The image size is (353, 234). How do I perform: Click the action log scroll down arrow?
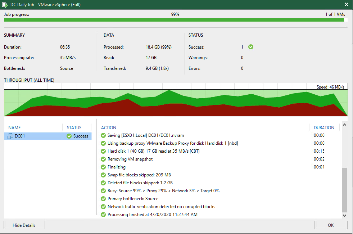(344, 216)
